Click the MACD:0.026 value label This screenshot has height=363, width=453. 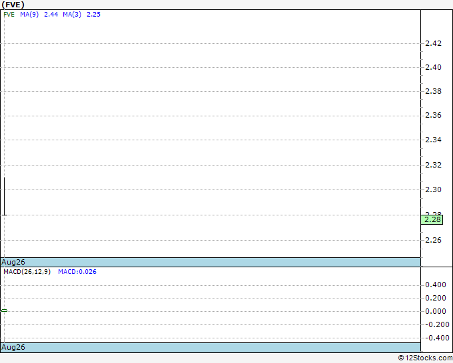77,272
